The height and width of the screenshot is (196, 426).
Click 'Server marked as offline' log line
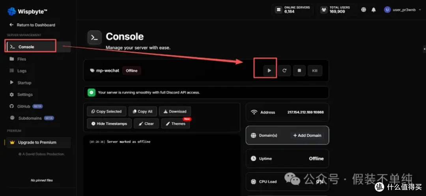[x=129, y=142]
